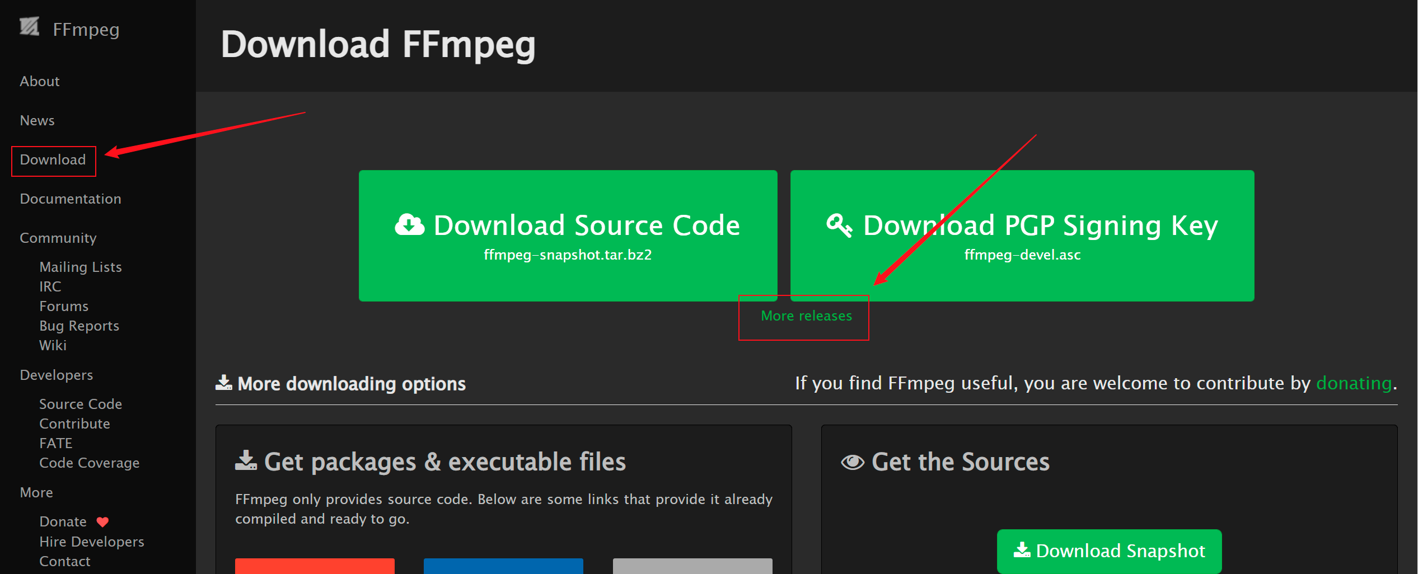Click the red heart icon beside Donate
The width and height of the screenshot is (1418, 574).
102,522
